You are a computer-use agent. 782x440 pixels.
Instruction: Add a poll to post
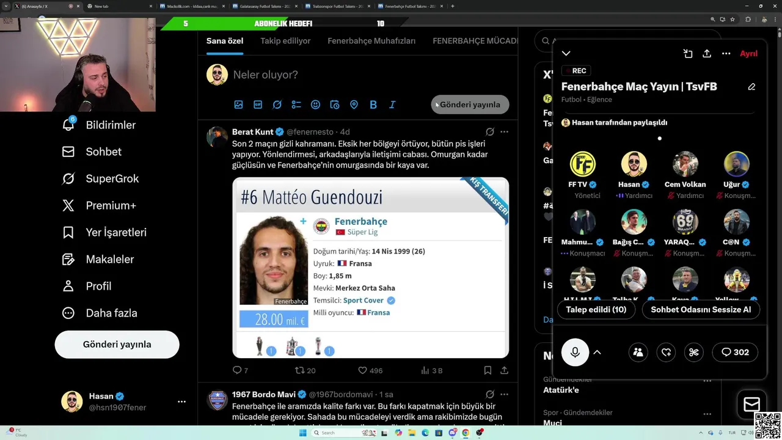pyautogui.click(x=296, y=105)
